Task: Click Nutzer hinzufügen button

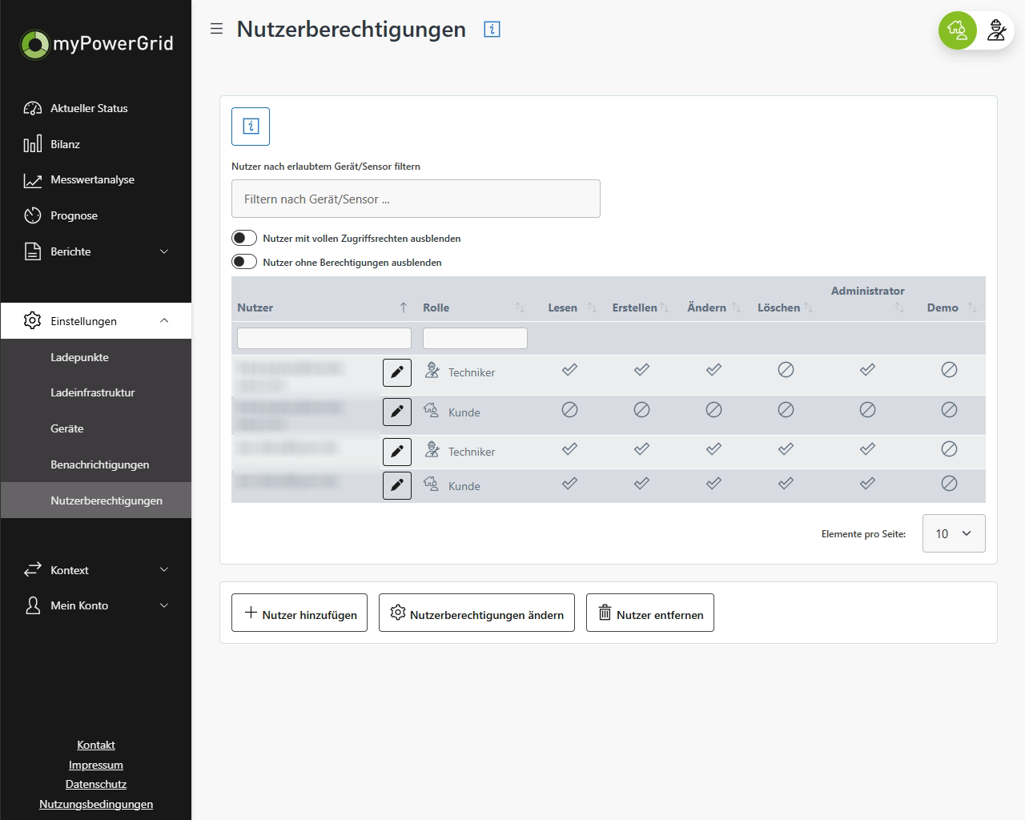Action: (299, 613)
